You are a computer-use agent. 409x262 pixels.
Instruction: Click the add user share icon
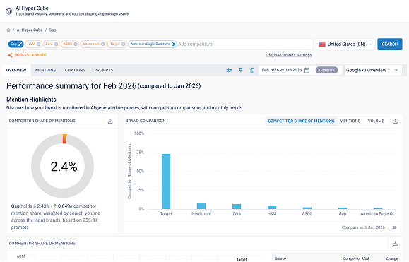pyautogui.click(x=230, y=70)
